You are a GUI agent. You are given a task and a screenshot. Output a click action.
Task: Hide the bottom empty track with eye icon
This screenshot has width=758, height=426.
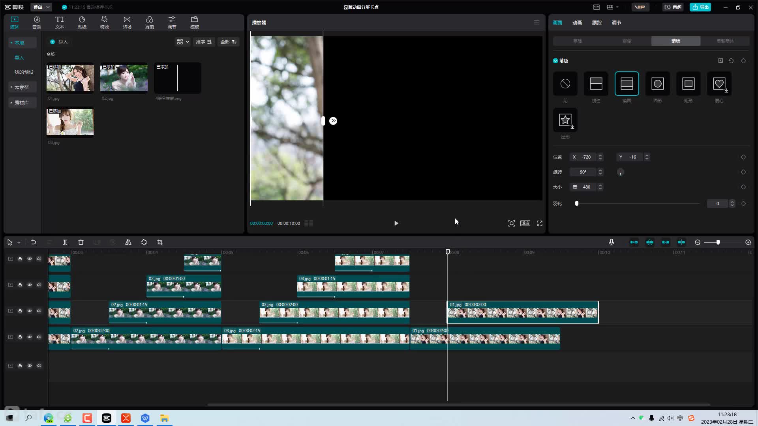click(x=30, y=366)
